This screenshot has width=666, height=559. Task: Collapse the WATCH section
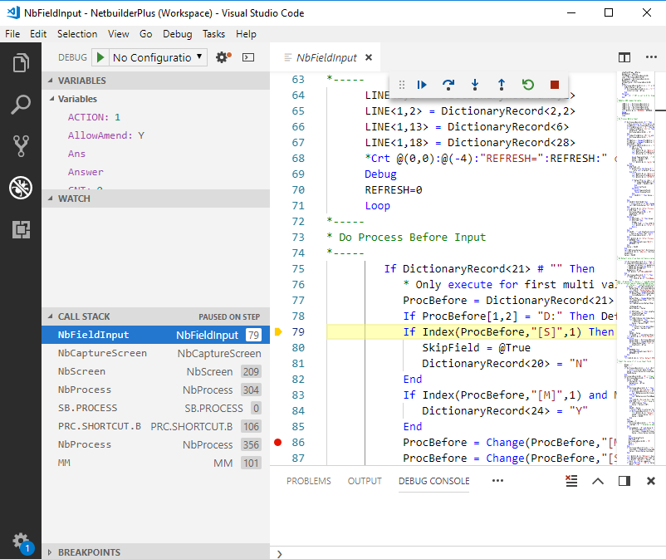click(x=155, y=199)
